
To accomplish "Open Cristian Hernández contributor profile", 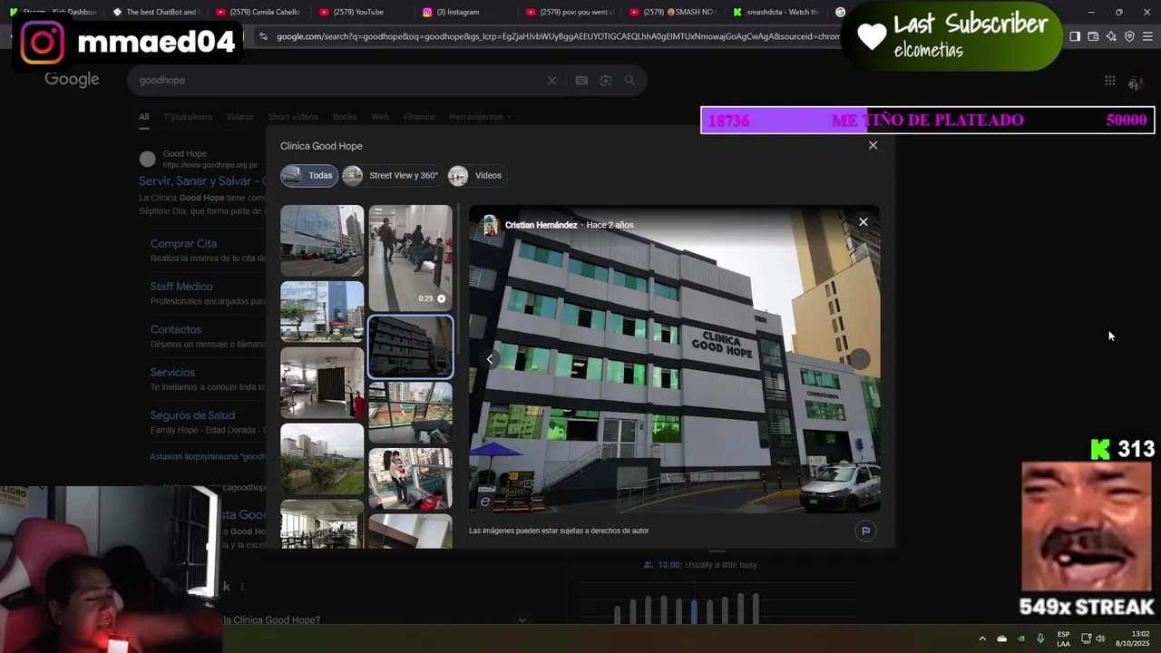I will coord(541,225).
